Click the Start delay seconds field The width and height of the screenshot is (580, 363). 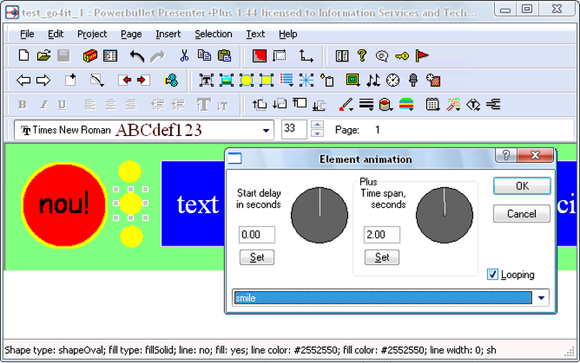(x=257, y=234)
